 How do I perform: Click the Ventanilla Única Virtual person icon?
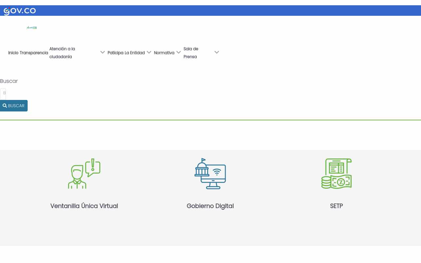point(84,174)
